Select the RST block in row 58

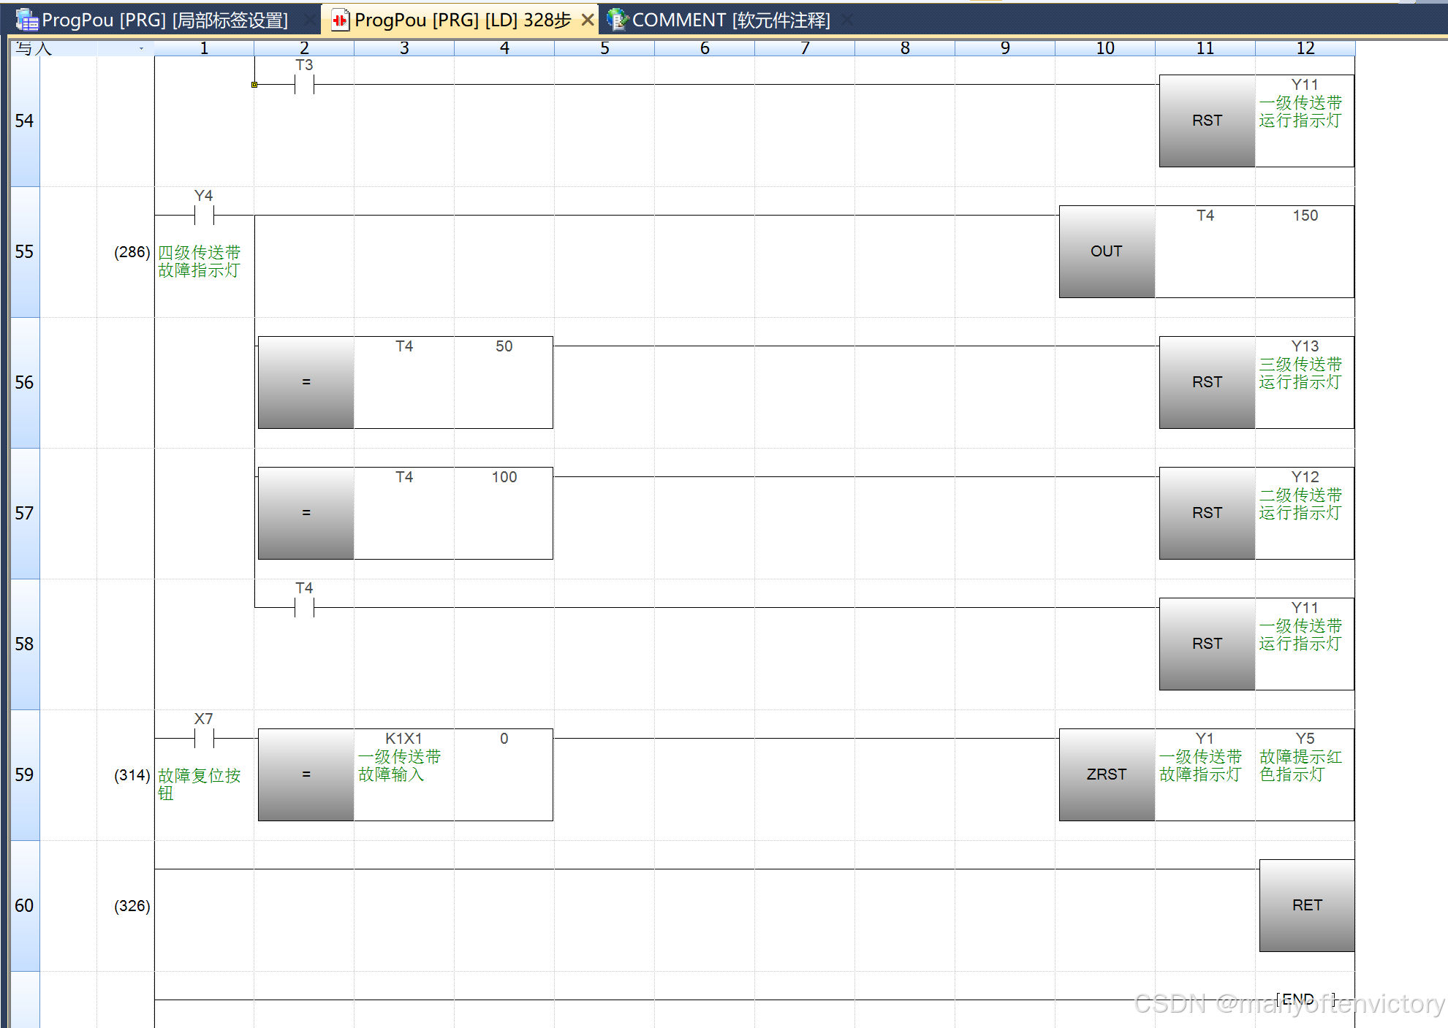click(x=1207, y=644)
